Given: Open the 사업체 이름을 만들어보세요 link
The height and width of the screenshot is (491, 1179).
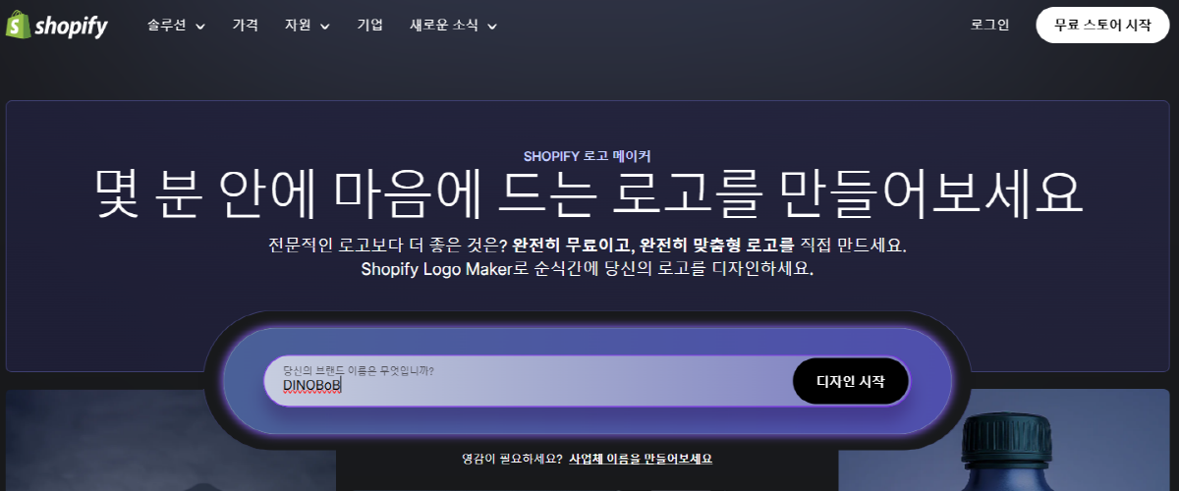Looking at the screenshot, I should pyautogui.click(x=641, y=459).
